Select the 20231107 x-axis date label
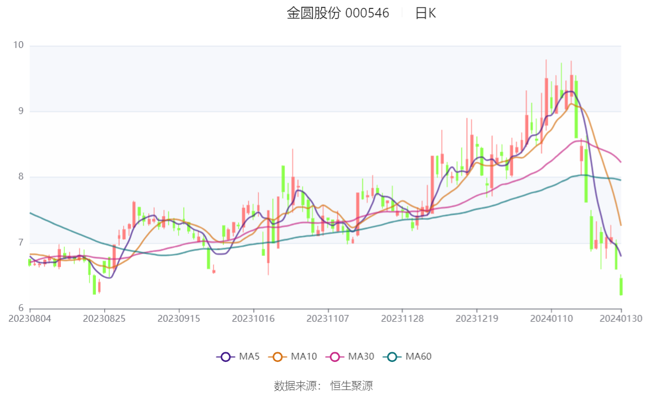This screenshot has width=647, height=394. click(327, 318)
